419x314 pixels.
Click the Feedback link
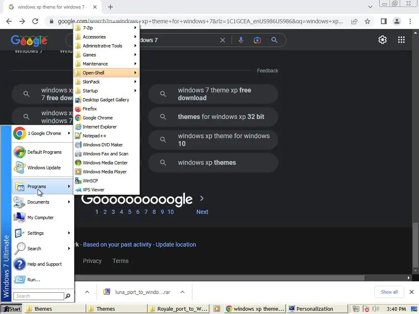268,71
